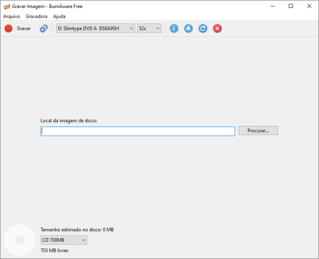Open the Ajuda menu
Image resolution: width=319 pixels, height=259 pixels.
pos(59,16)
